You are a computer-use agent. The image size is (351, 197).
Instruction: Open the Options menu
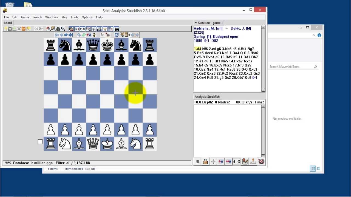click(87, 17)
